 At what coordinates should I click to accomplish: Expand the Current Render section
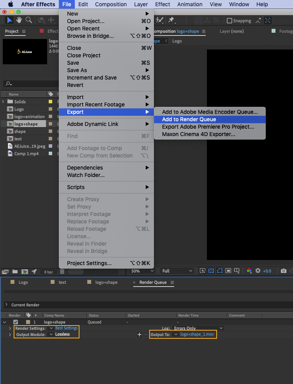[6, 305]
